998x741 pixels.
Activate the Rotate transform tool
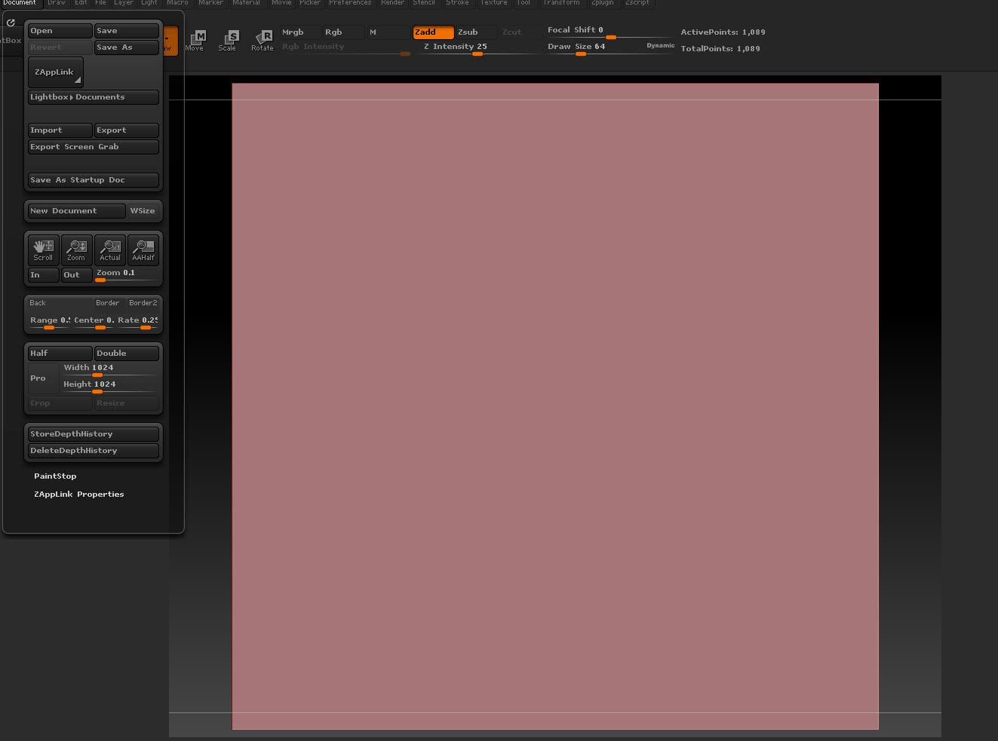click(262, 41)
